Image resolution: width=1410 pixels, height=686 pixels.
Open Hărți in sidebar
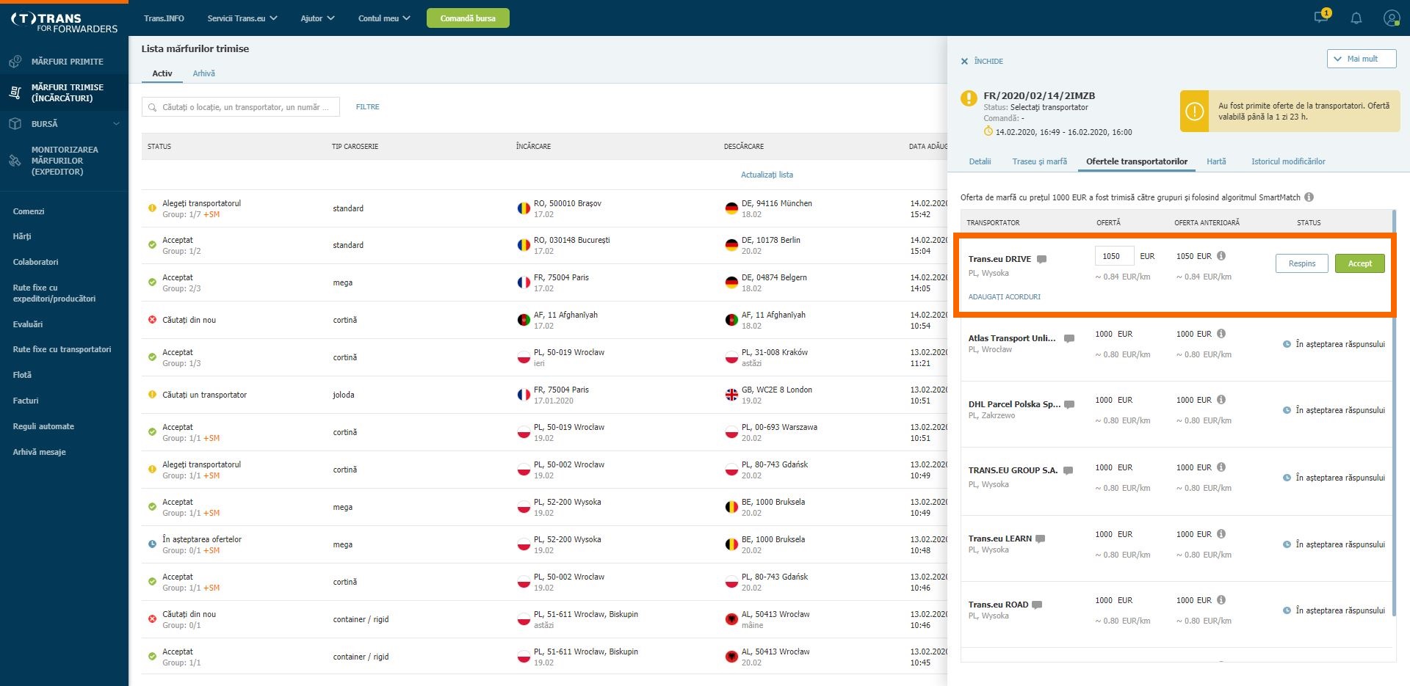[22, 236]
